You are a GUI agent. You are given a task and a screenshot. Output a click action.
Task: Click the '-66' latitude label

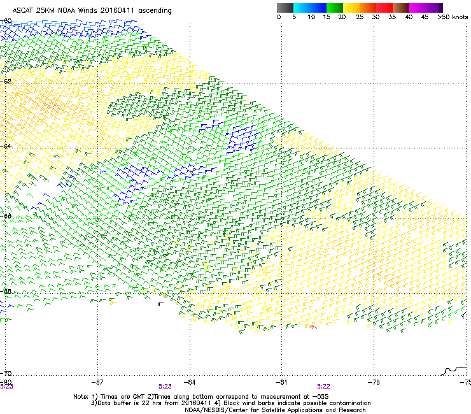click(6, 216)
